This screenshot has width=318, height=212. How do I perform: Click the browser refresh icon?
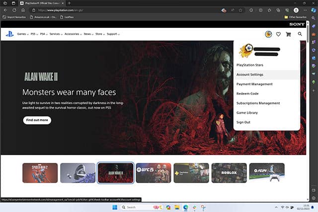[14, 10]
